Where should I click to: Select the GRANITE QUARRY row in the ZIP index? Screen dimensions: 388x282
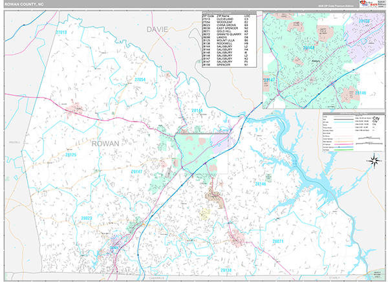click(x=229, y=34)
